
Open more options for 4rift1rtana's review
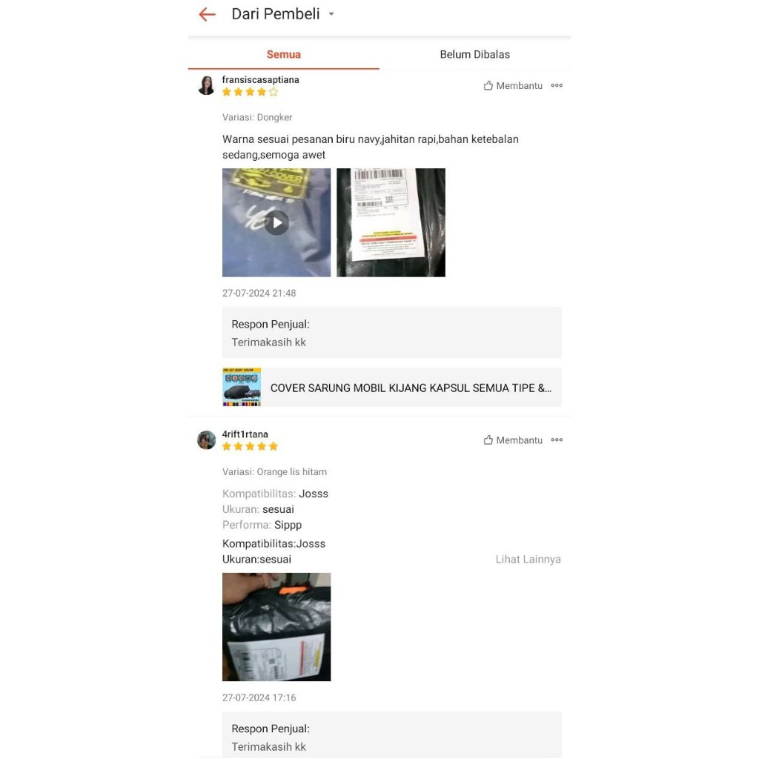click(x=557, y=440)
